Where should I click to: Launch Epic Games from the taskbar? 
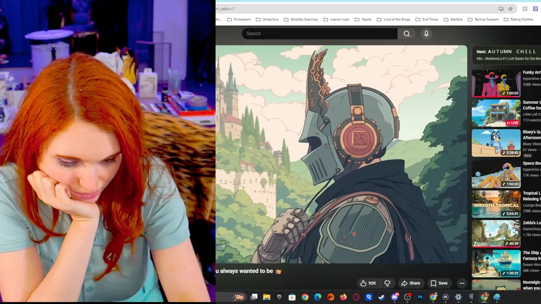(x=279, y=297)
